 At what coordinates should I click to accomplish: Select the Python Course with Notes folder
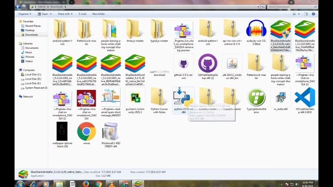(x=159, y=101)
